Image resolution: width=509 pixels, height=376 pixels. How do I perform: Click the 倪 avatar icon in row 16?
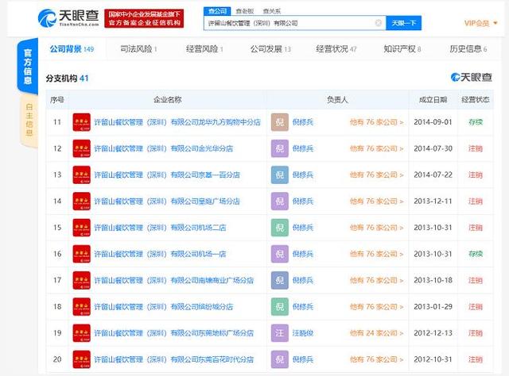click(x=280, y=254)
